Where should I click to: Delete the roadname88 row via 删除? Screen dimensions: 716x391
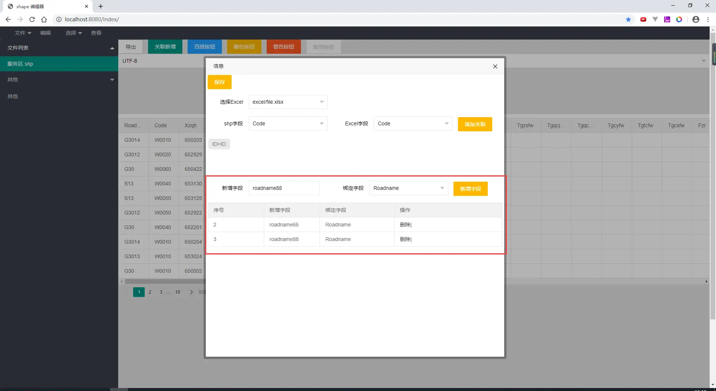point(405,239)
